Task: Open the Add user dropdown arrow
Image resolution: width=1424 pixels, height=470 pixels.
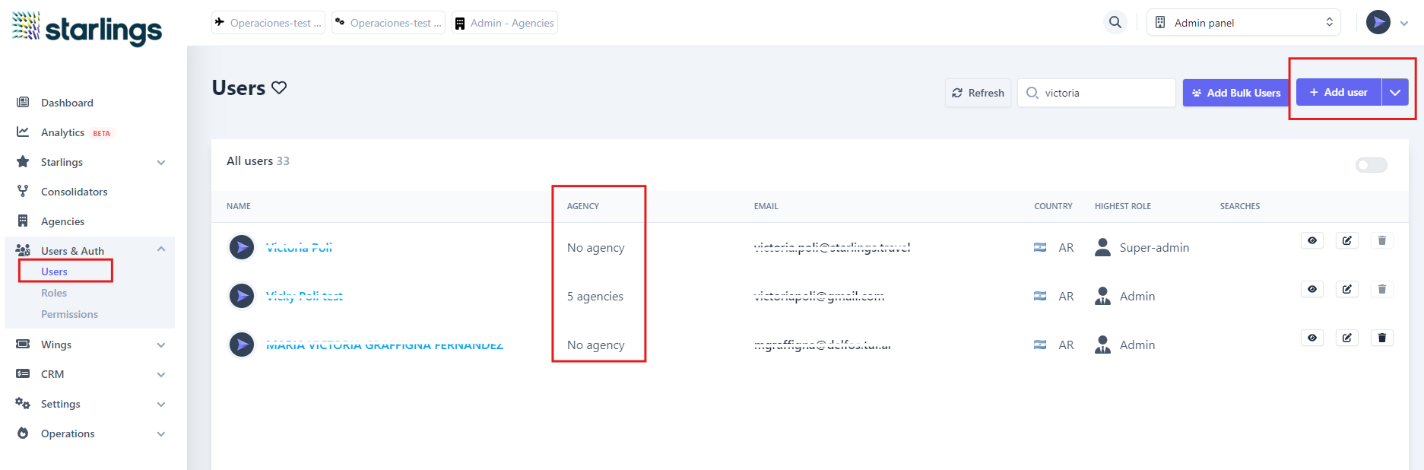Action: 1395,93
